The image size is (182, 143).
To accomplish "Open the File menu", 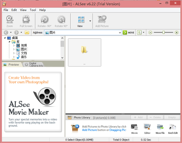I will click(6, 10).
